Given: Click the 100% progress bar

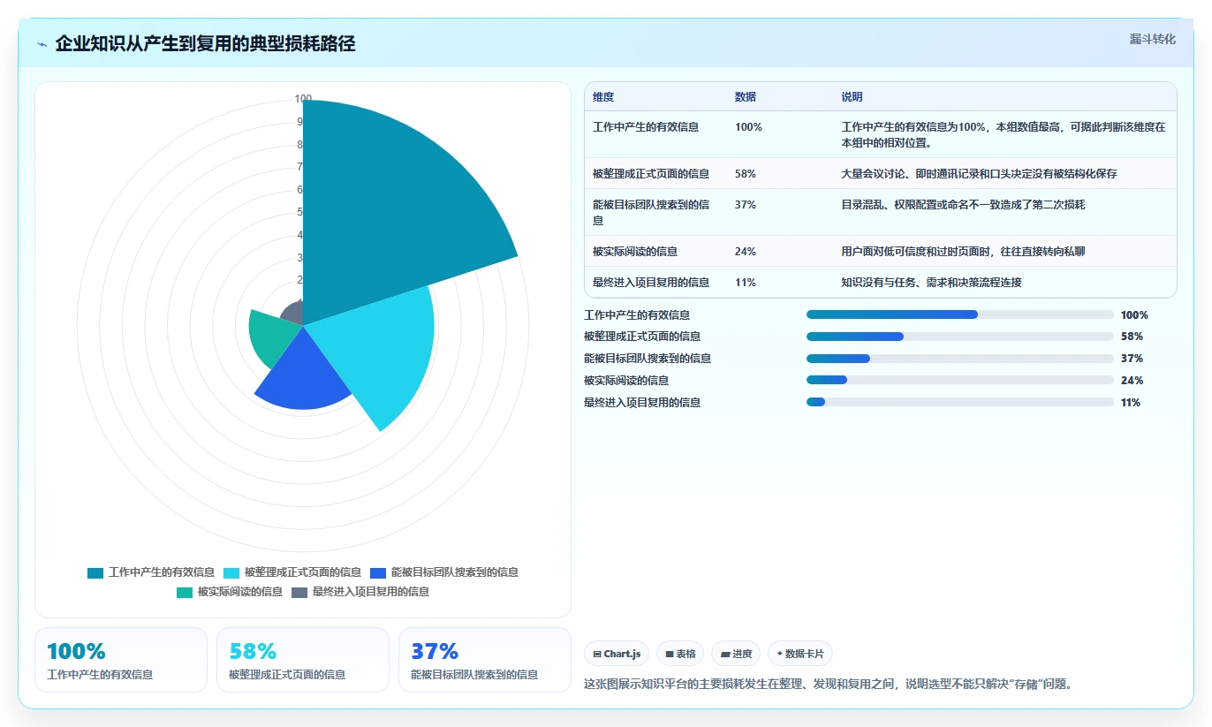Looking at the screenshot, I should pyautogui.click(x=960, y=314).
